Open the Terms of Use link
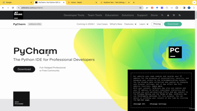This screenshot has height=111, width=197. coord(166,94)
